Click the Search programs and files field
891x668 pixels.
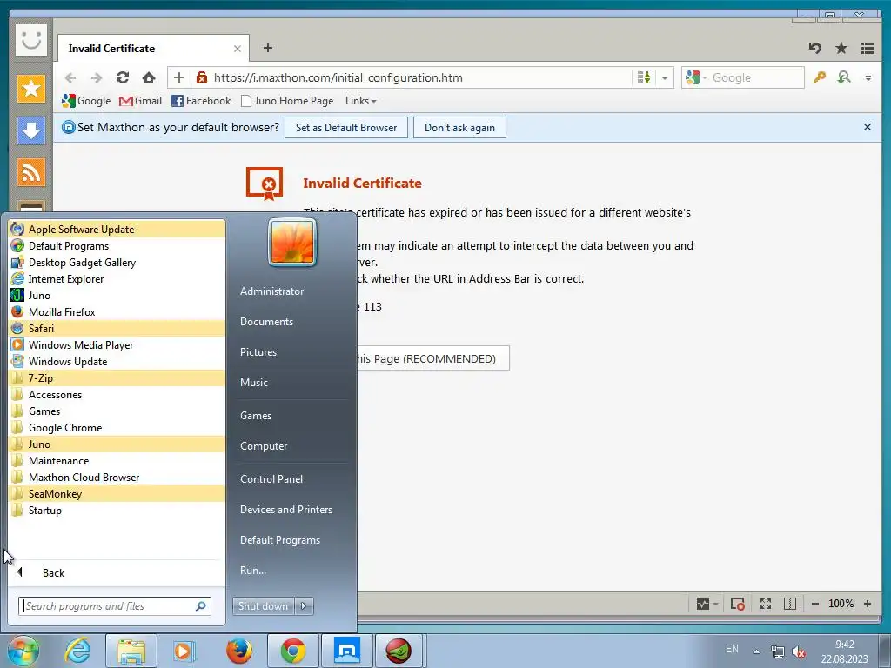click(x=115, y=606)
